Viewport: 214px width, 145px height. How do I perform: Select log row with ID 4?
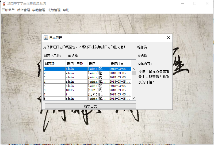[87, 82]
